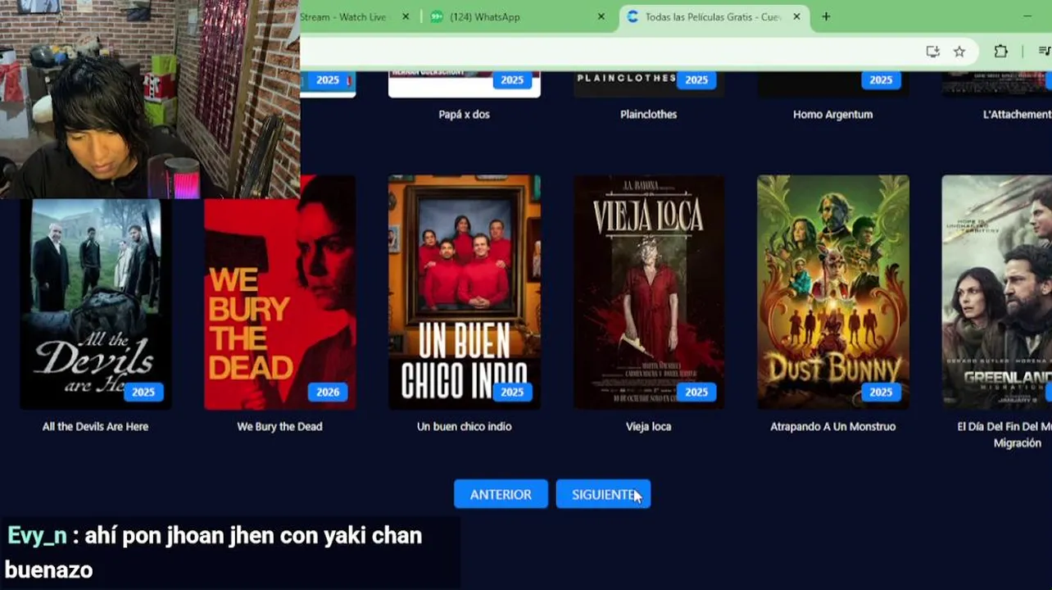Click the 2025 badge on Un buen chico indio
Screen dimensions: 1052x590
[512, 392]
